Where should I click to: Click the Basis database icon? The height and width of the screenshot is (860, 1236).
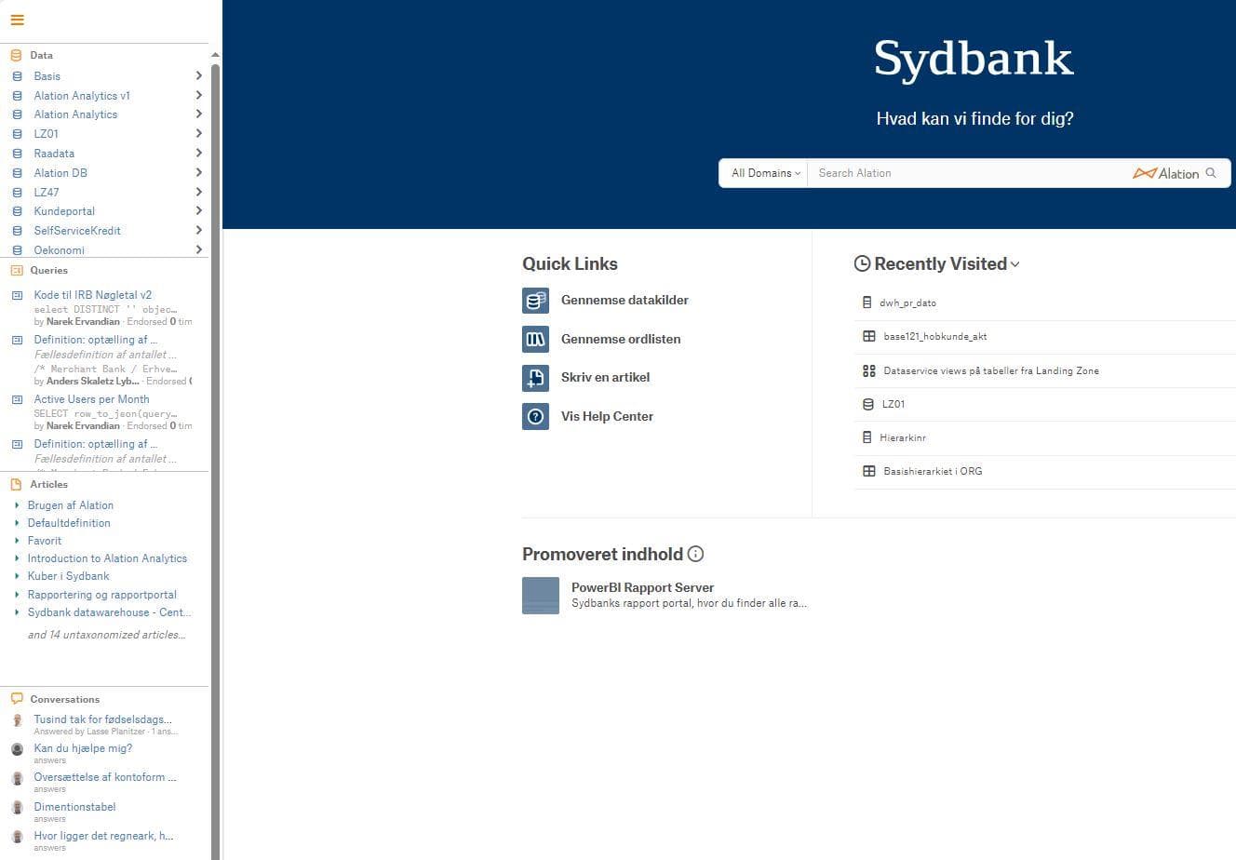pyautogui.click(x=17, y=76)
